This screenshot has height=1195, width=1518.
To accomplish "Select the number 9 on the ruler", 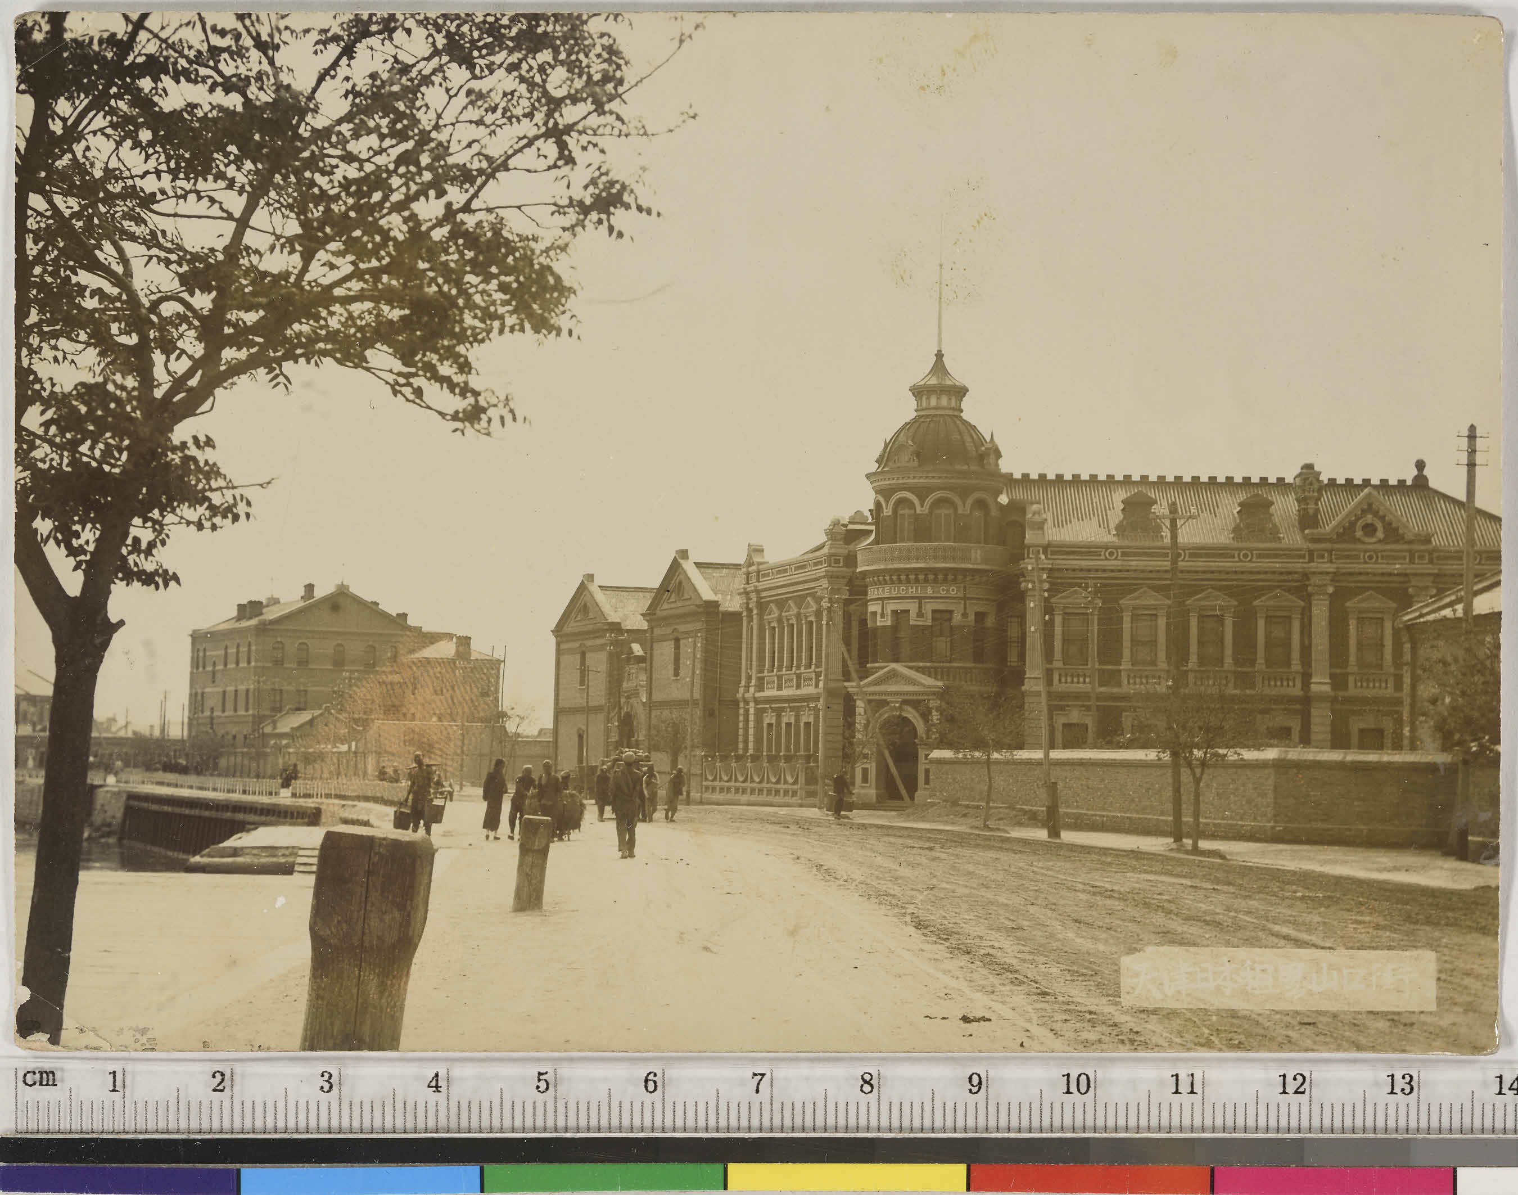I will [974, 1083].
